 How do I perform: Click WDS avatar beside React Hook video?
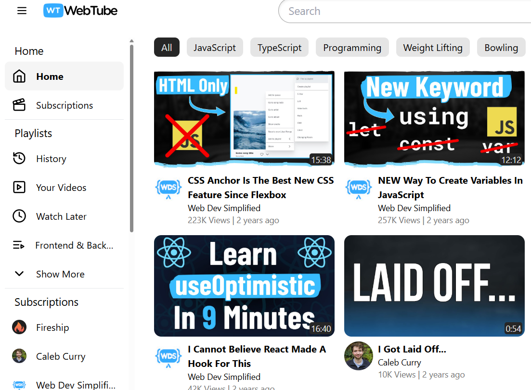[x=168, y=356]
